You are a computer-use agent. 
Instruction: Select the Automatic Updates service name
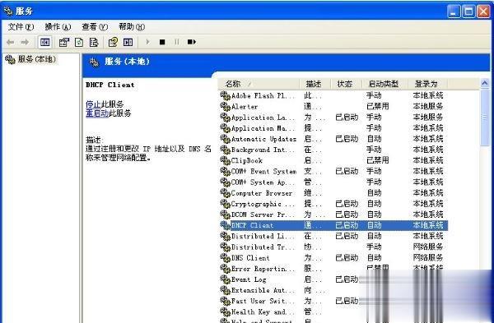[x=263, y=139]
